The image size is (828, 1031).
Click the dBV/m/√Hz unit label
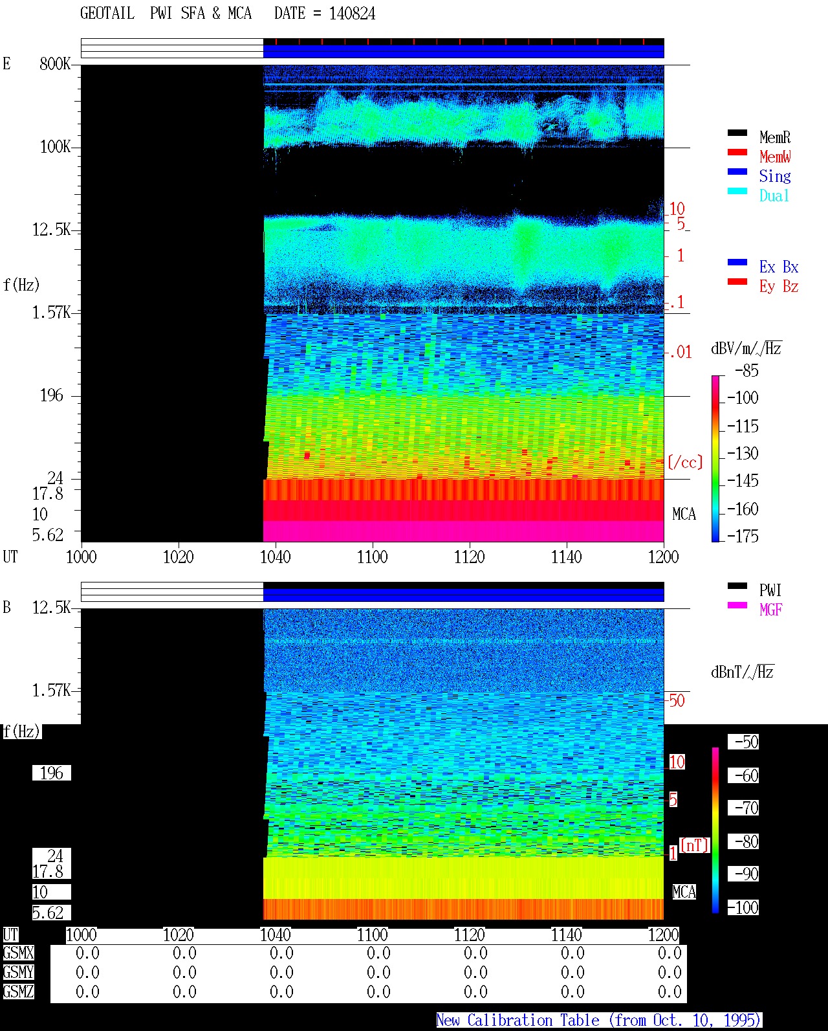(x=746, y=348)
